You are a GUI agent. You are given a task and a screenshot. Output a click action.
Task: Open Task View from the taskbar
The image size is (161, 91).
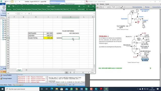pos(47,89)
